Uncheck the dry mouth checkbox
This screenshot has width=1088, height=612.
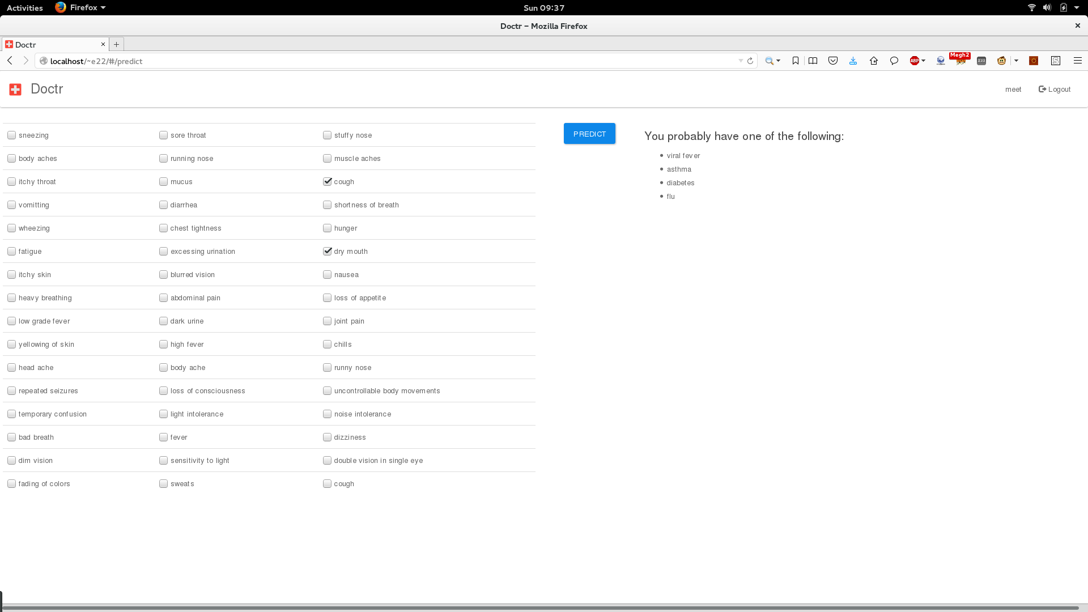coord(327,251)
